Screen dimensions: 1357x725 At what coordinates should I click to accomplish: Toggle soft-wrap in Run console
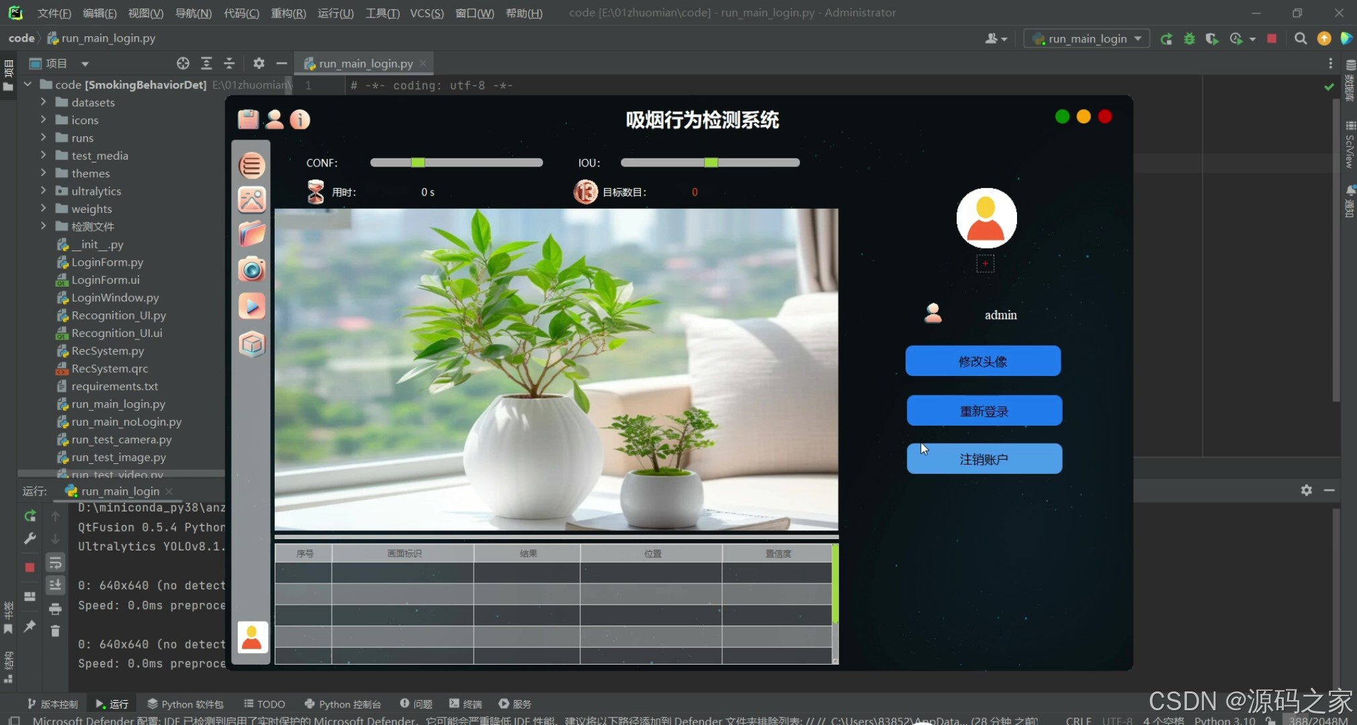coord(55,563)
